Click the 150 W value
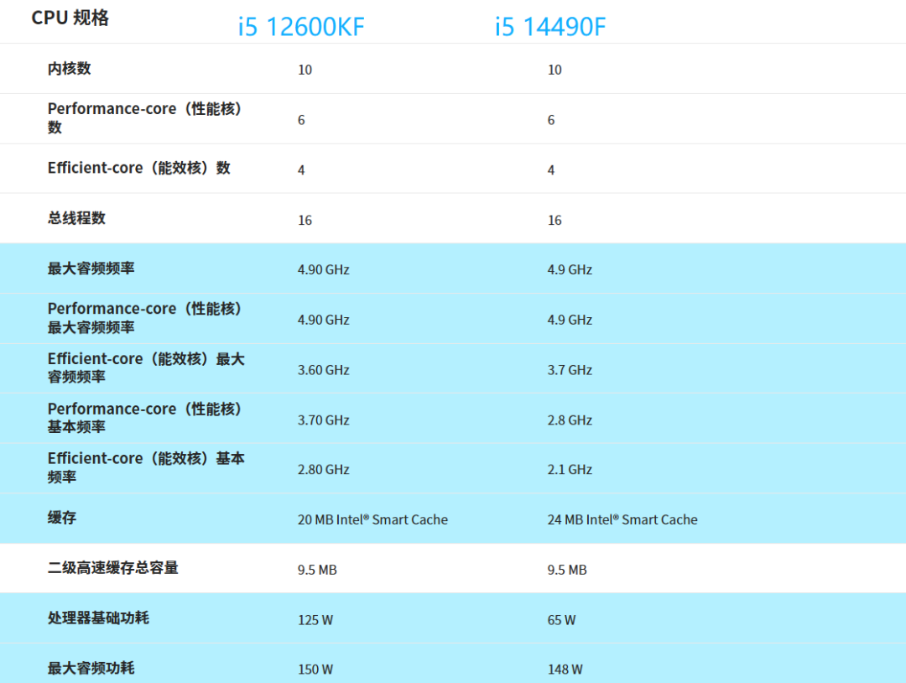 pos(315,670)
